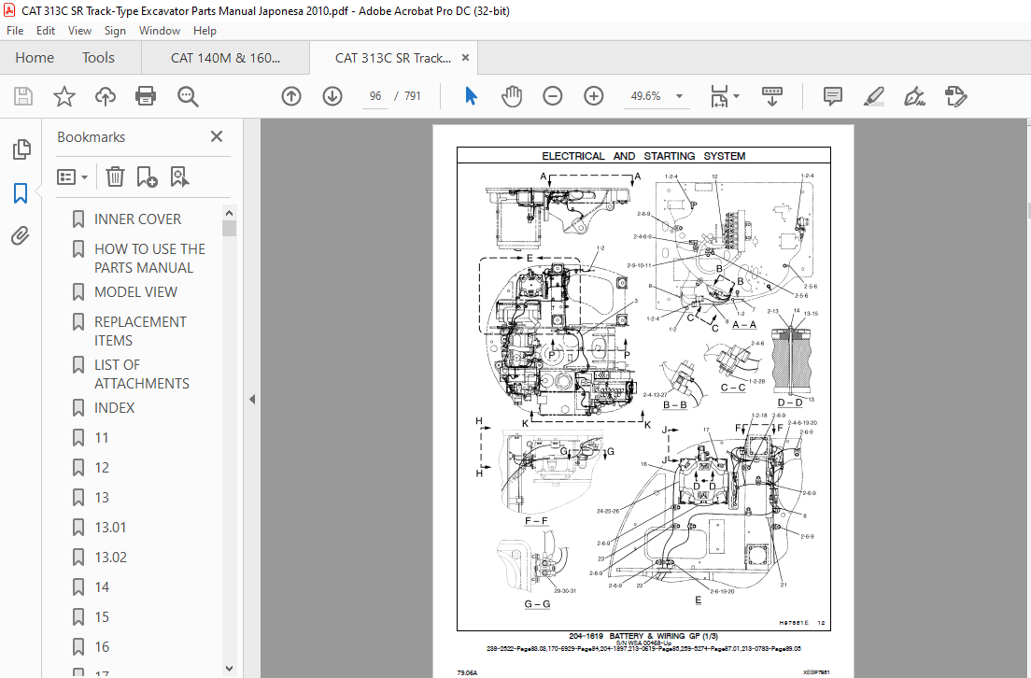Image resolution: width=1031 pixels, height=678 pixels.
Task: Open INNER COVER bookmark
Action: pyautogui.click(x=137, y=219)
